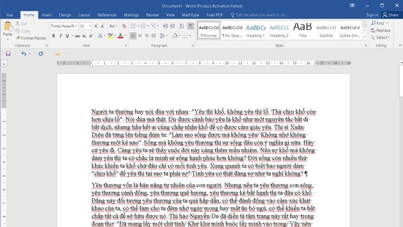Open multilevel list dropdown

pos(158,26)
